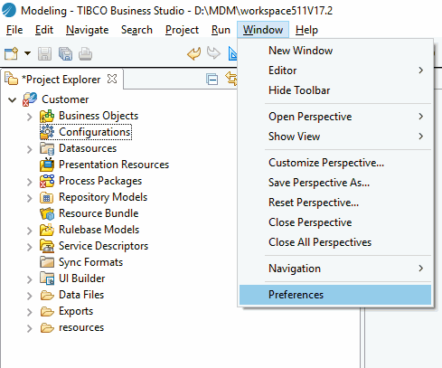This screenshot has height=368, width=442.
Task: Expand the Exports folder node
Action: [30, 312]
